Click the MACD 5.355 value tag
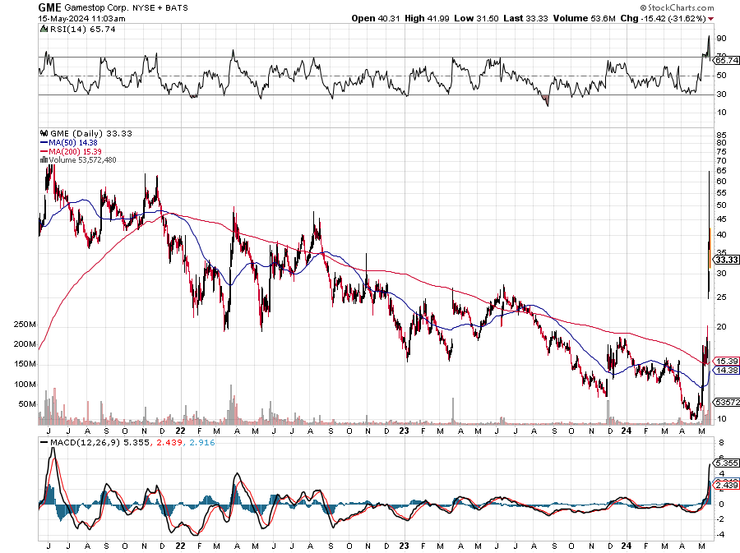Viewport: 740px width, 553px height. [727, 463]
